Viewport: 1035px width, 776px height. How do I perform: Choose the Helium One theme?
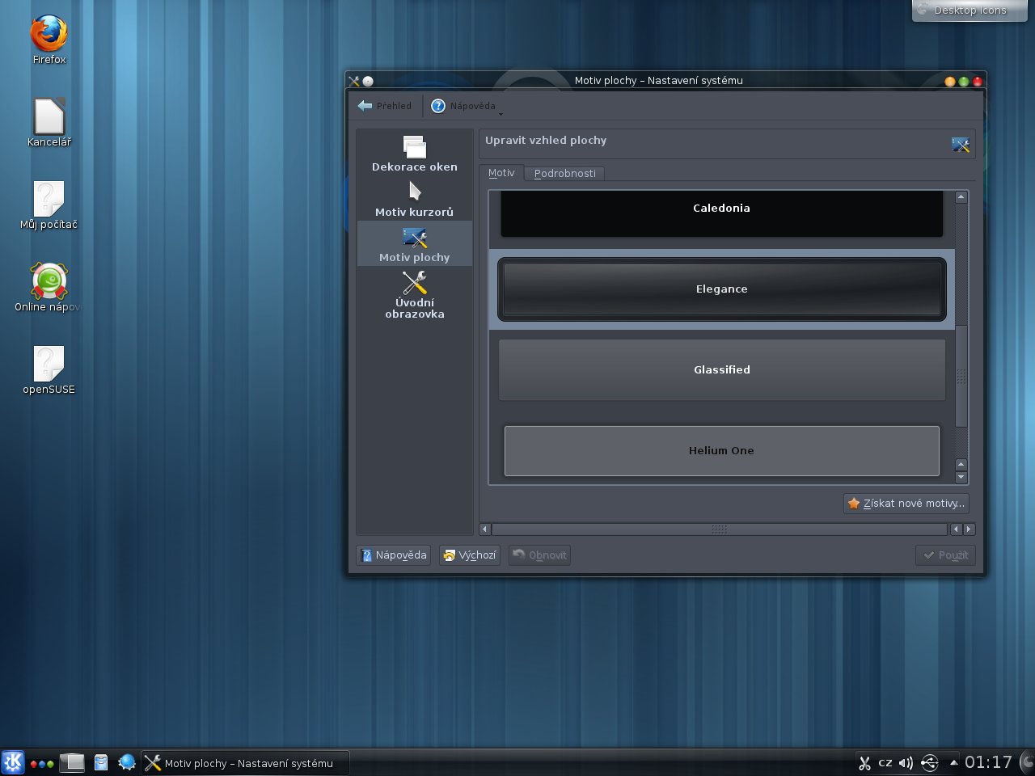click(x=721, y=450)
